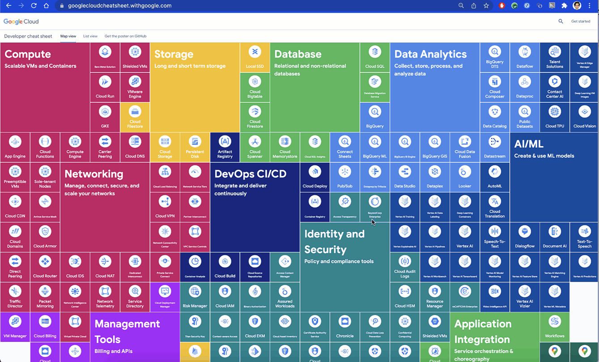Open the Dialogflow tile
The height and width of the screenshot is (362, 599).
[x=524, y=237]
